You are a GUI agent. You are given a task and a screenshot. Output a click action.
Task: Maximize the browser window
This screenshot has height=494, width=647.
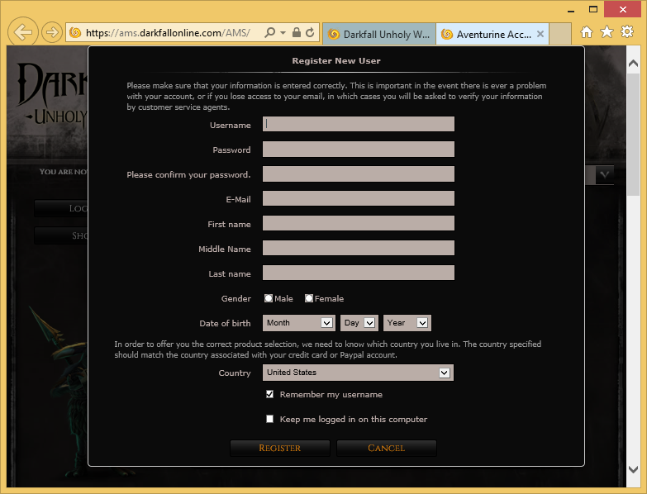click(593, 9)
